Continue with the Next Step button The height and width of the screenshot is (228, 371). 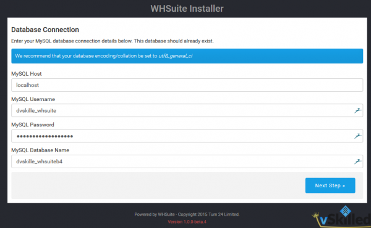click(330, 185)
